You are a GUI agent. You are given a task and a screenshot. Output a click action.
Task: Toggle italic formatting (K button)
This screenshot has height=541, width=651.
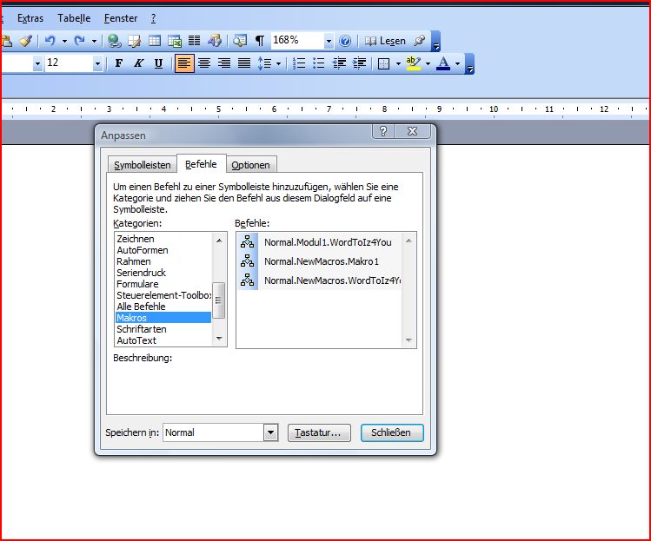click(138, 63)
